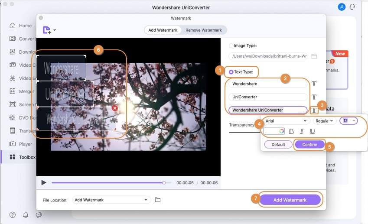Open the Downloader sidebar item

(x=23, y=52)
